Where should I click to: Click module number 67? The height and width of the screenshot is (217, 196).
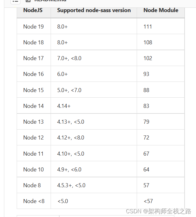click(x=146, y=154)
